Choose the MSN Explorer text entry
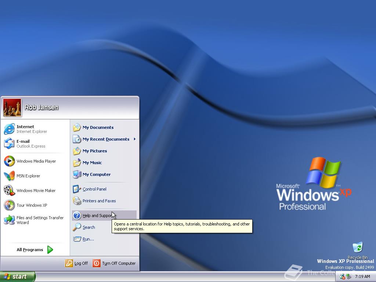 click(28, 176)
